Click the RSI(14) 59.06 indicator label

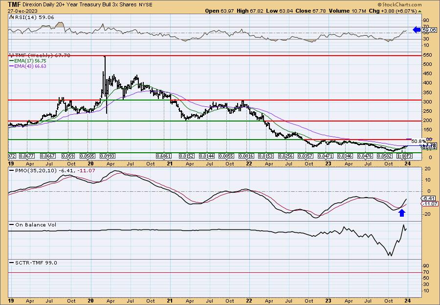(x=34, y=17)
